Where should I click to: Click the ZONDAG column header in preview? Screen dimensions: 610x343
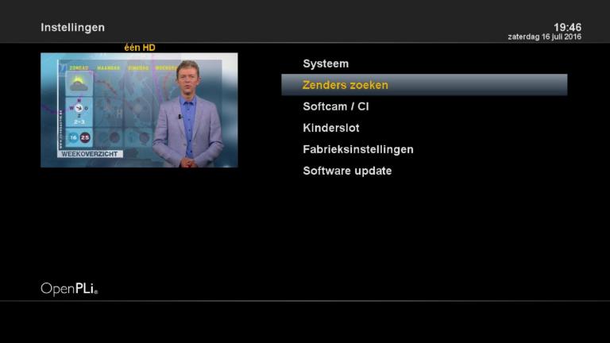tap(79, 68)
